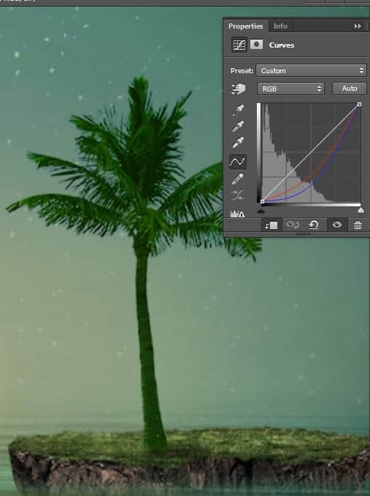370x496 pixels.
Task: Collapse the panel with double arrow icon
Action: tap(358, 26)
